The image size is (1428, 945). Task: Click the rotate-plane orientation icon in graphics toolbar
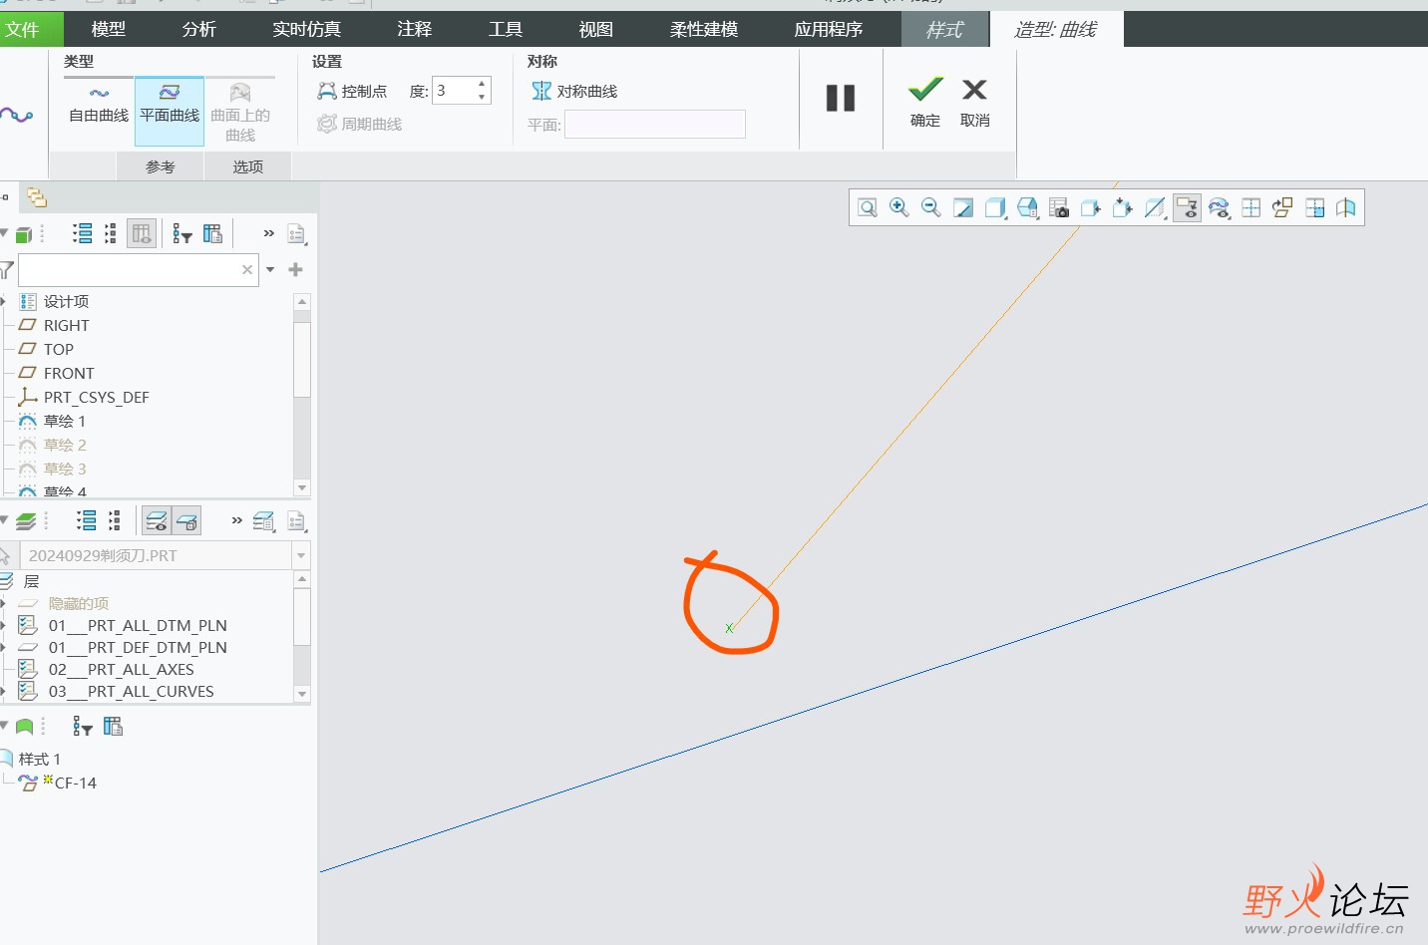1282,207
